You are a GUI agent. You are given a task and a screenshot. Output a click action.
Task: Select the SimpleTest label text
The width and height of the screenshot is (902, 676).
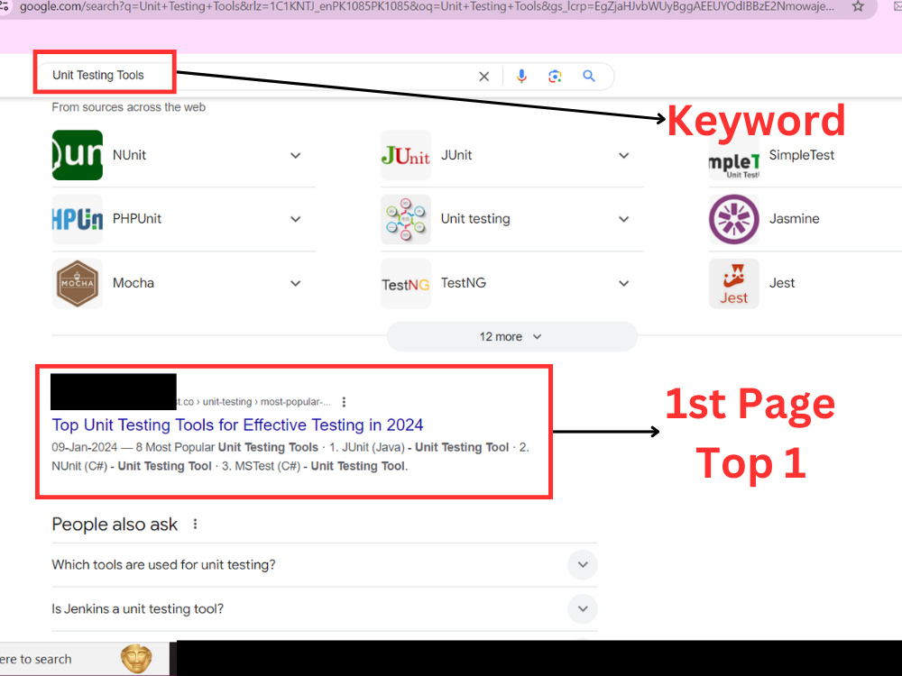click(x=801, y=155)
